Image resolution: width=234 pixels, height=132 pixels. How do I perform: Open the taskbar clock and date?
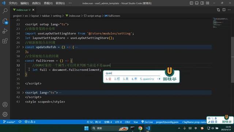(226, 128)
